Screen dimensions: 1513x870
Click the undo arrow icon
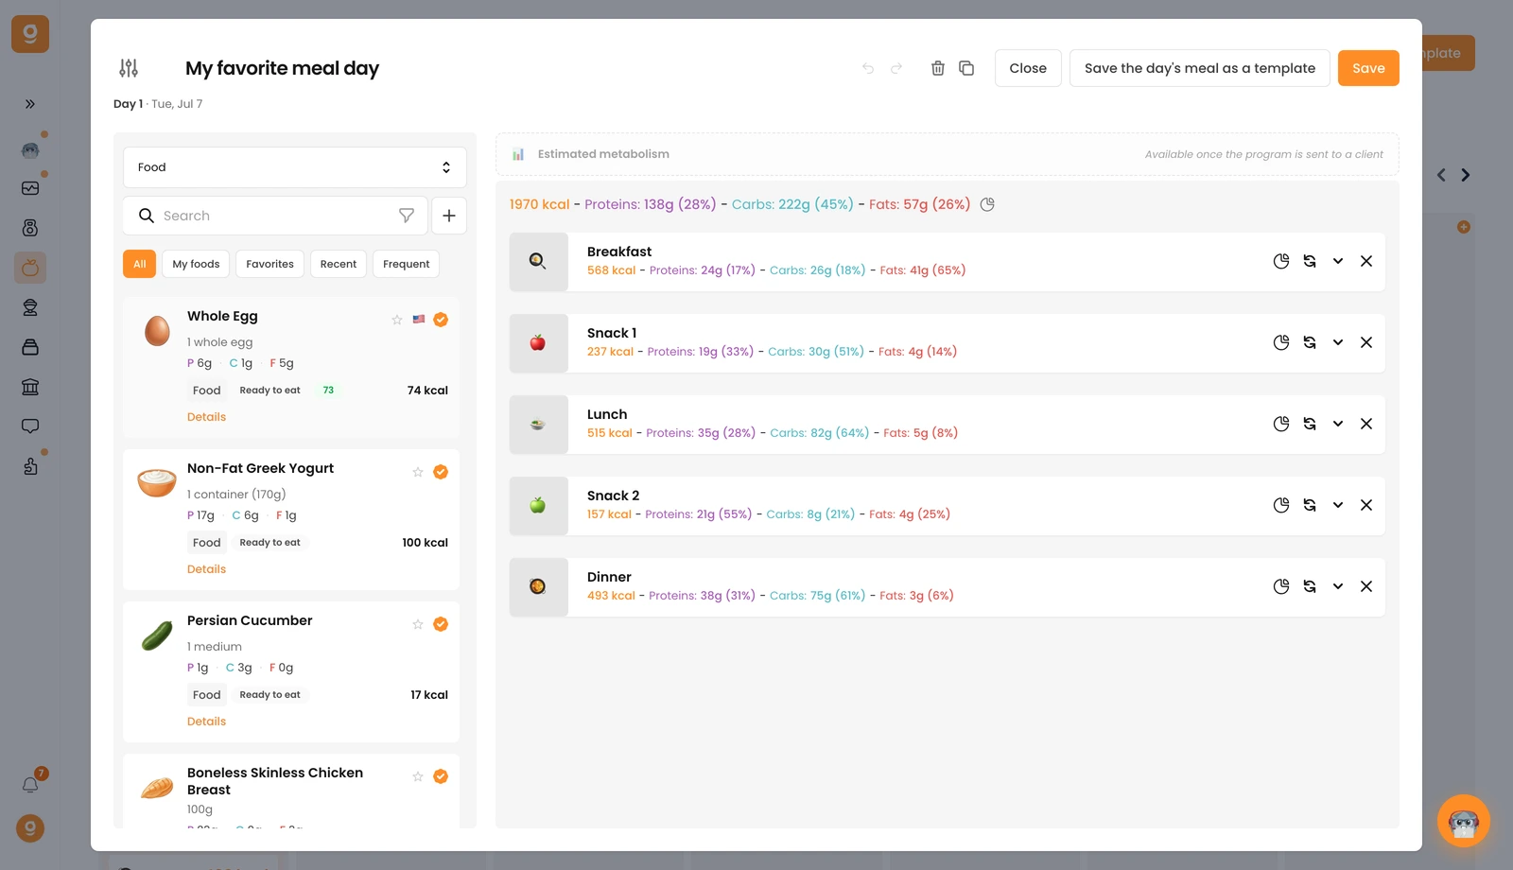pos(868,68)
